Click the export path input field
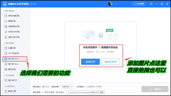Screen dimensions: 171x96 pos(83,92)
